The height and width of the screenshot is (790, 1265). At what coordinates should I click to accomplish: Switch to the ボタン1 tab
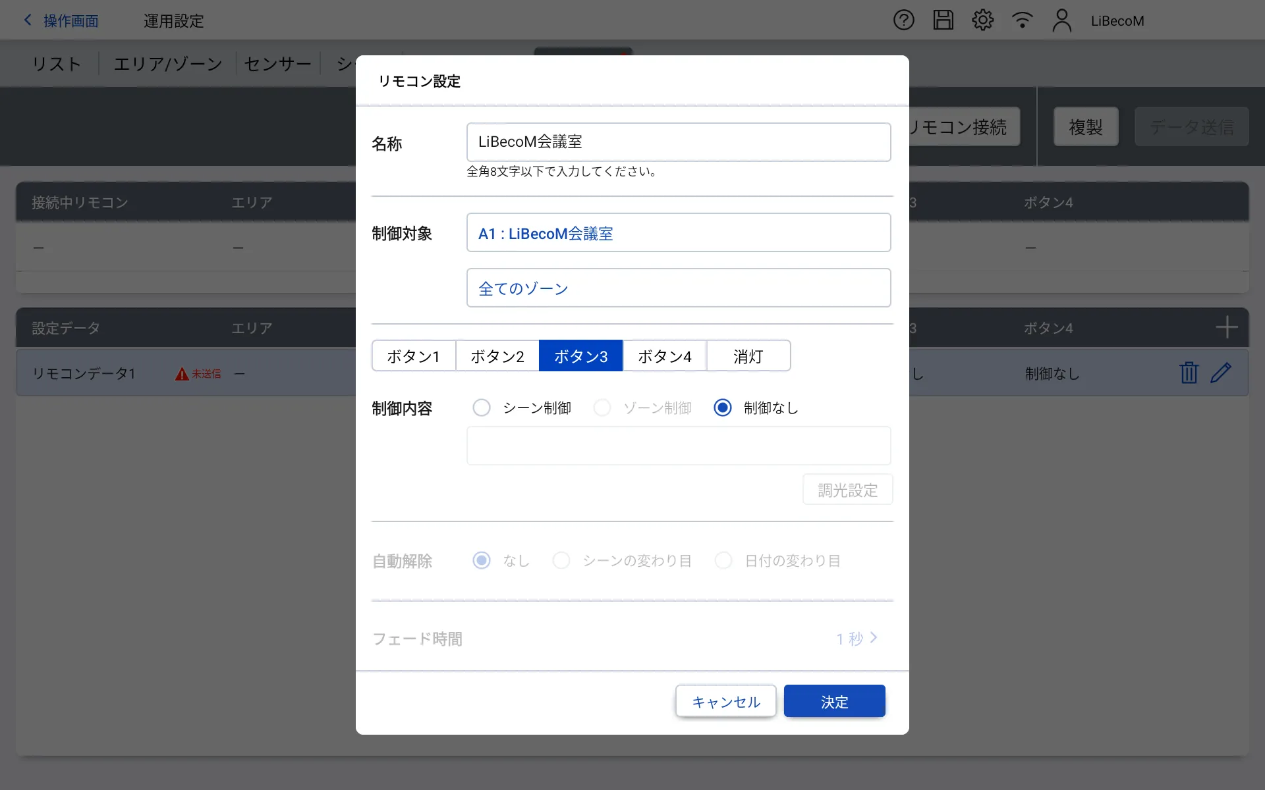click(x=413, y=356)
